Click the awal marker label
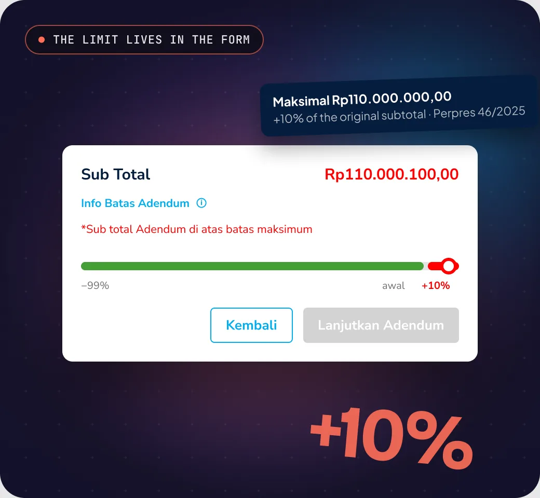This screenshot has width=540, height=498. point(393,286)
